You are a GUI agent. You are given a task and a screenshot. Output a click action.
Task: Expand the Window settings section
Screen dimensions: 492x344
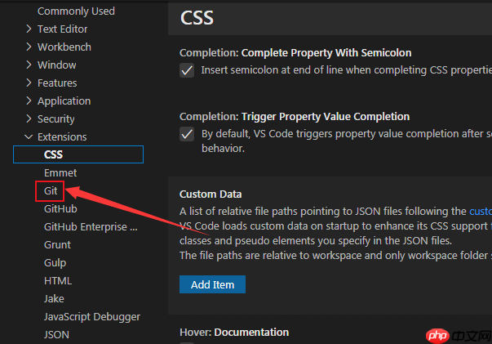click(29, 65)
